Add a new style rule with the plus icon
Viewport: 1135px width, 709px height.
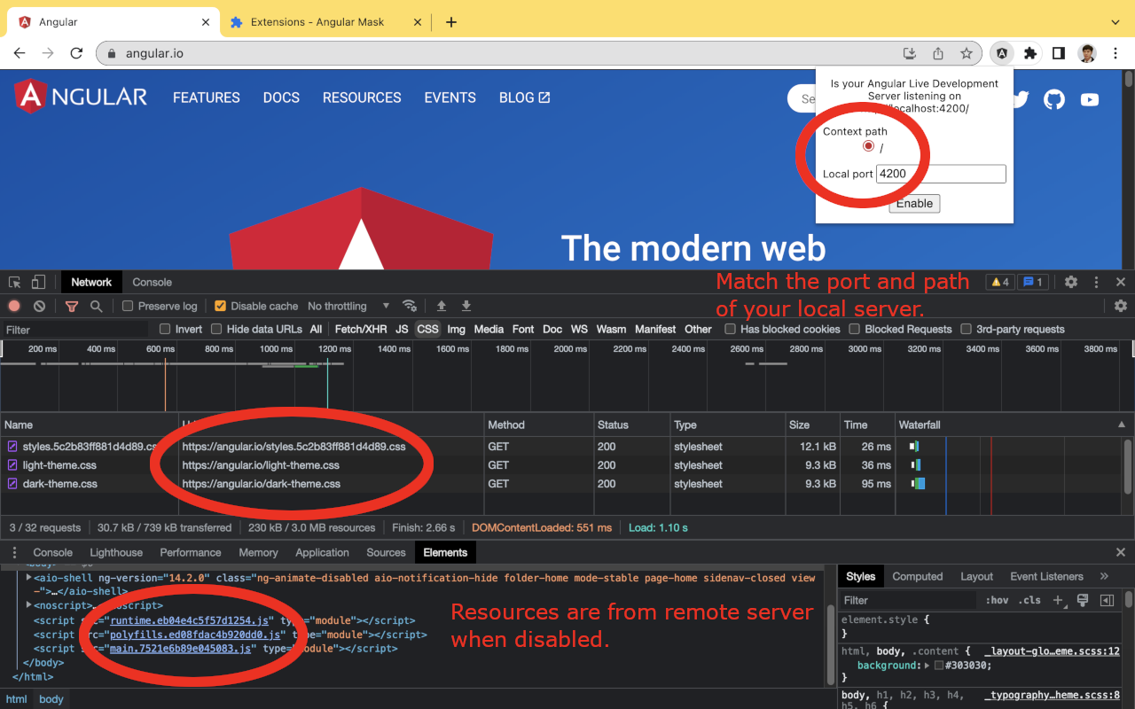(1059, 599)
